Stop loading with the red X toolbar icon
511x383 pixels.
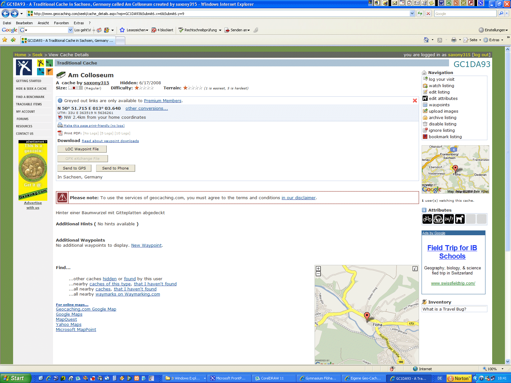click(x=428, y=13)
